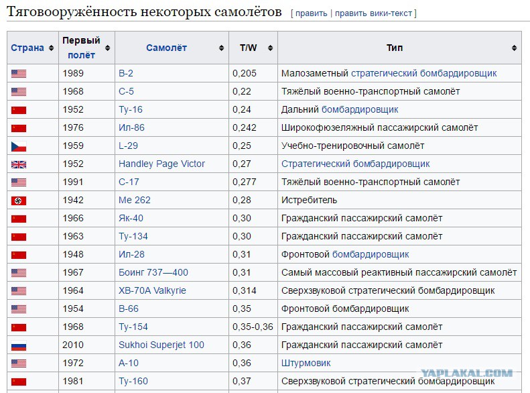Image resolution: width=530 pixels, height=393 pixels.
Task: Open the L-29 aircraft article
Action: [x=128, y=146]
